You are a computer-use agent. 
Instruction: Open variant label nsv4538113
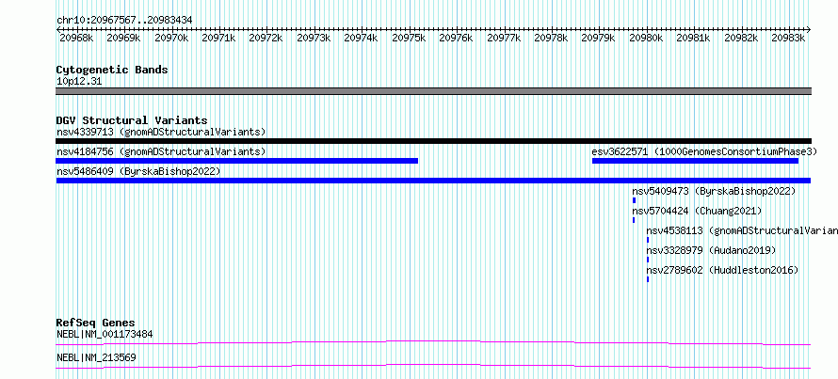coord(742,230)
